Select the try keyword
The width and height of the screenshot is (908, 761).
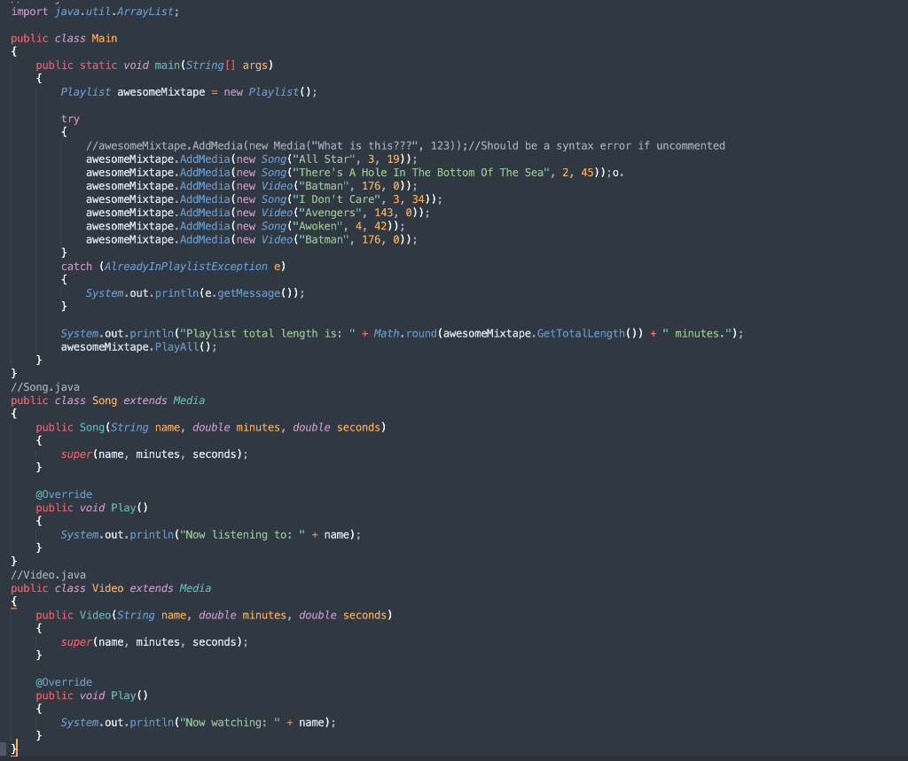[71, 118]
